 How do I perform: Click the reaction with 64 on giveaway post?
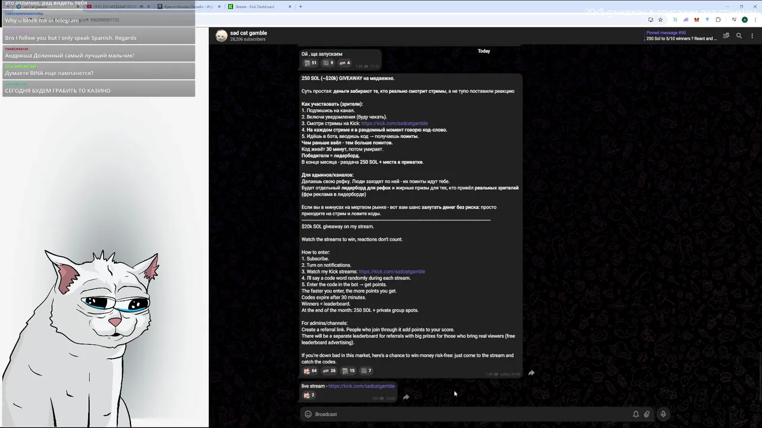[x=310, y=371]
